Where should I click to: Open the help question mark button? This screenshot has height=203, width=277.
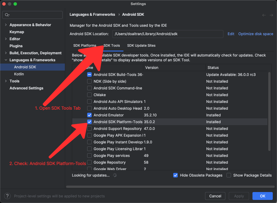click(7, 196)
